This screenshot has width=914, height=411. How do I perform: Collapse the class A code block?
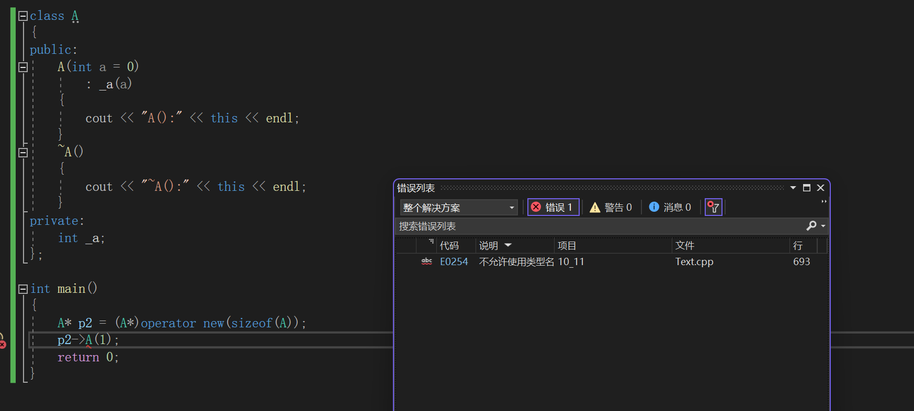click(x=23, y=16)
